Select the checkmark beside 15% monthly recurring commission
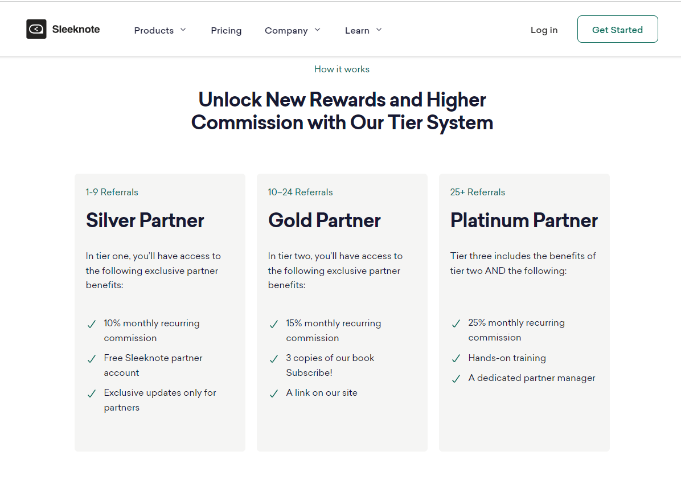681x496 pixels. [x=274, y=323]
